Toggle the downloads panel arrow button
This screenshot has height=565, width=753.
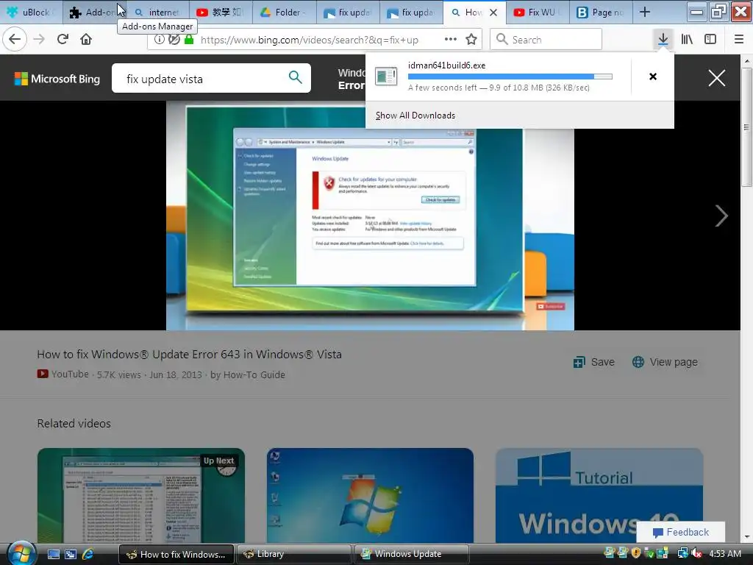click(x=663, y=40)
